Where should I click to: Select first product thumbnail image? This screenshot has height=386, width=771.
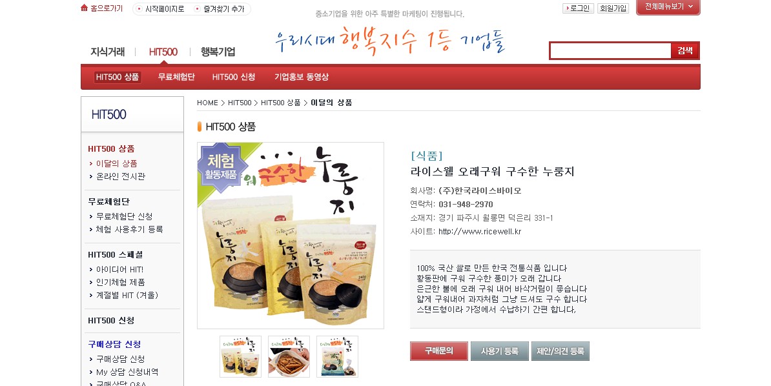coord(240,356)
